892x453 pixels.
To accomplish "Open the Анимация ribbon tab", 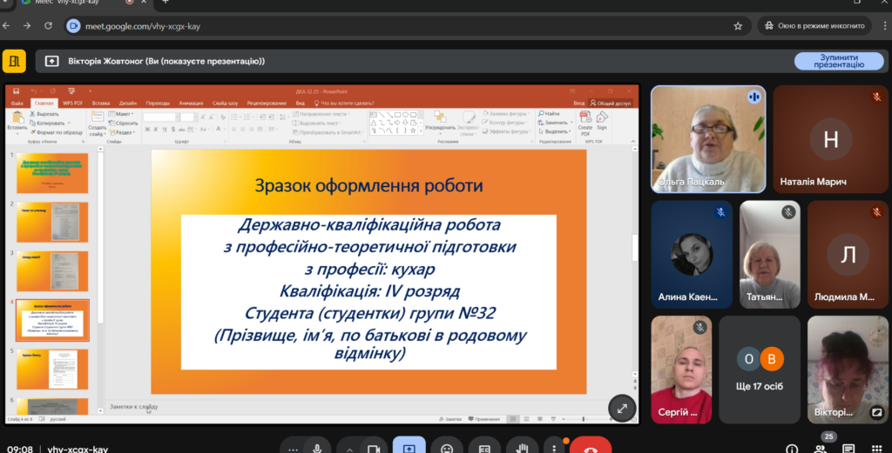I will coord(190,103).
